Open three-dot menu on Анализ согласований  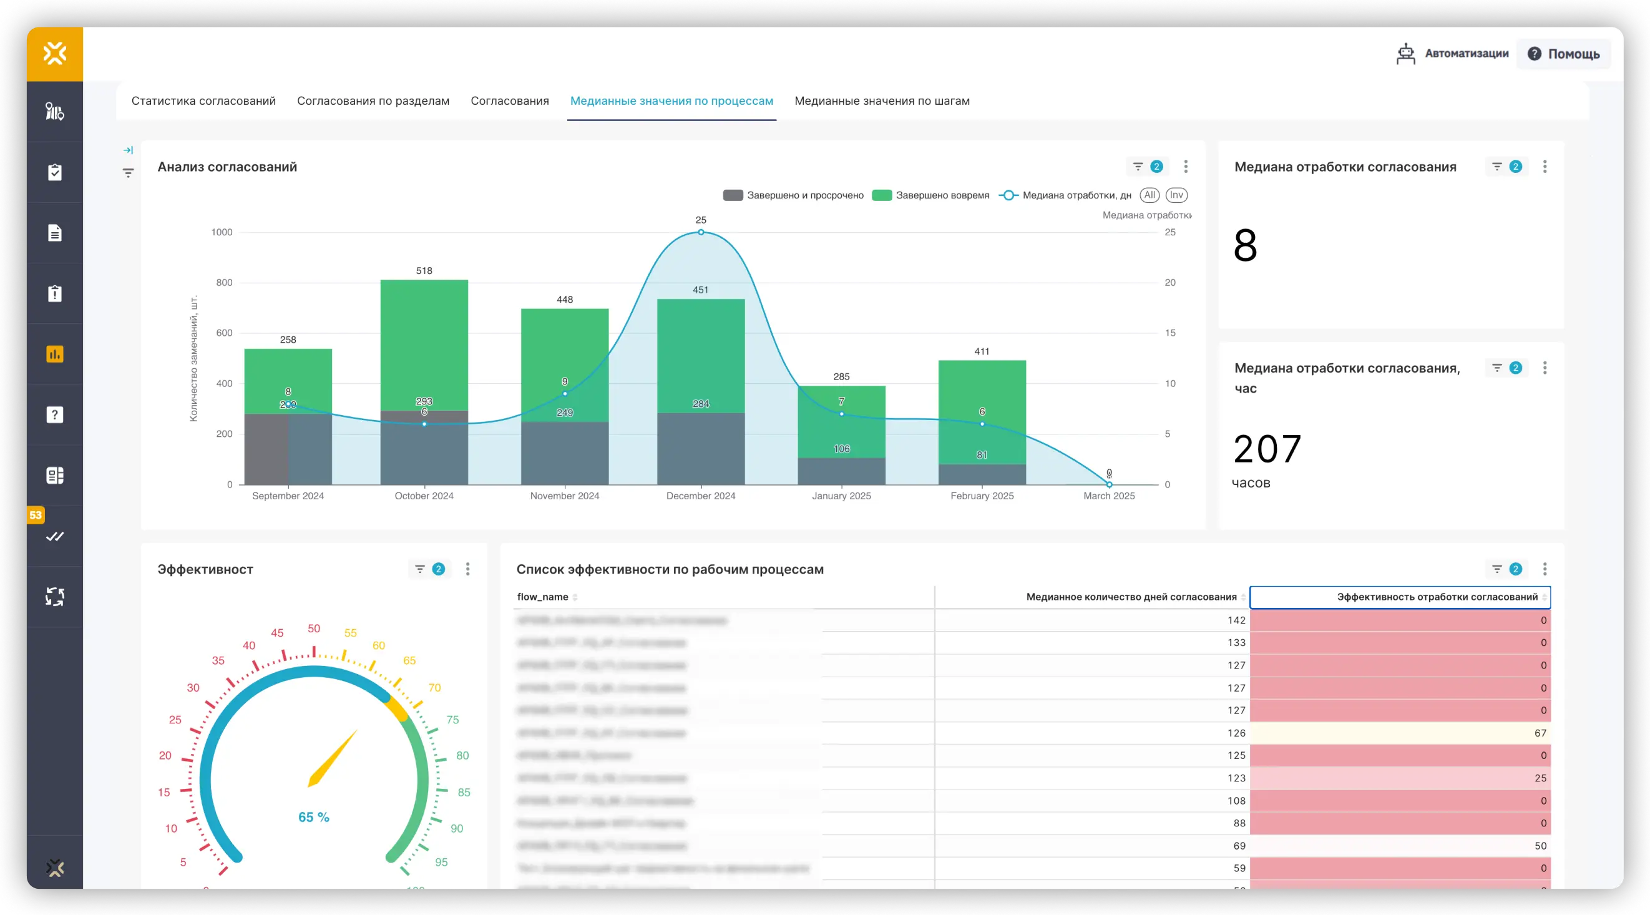tap(1186, 167)
